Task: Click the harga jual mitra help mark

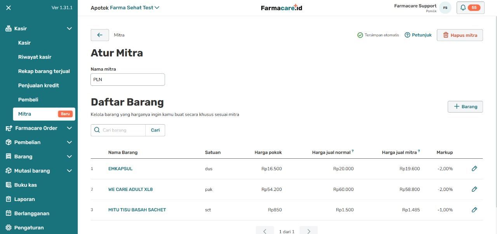Action: pos(419,151)
